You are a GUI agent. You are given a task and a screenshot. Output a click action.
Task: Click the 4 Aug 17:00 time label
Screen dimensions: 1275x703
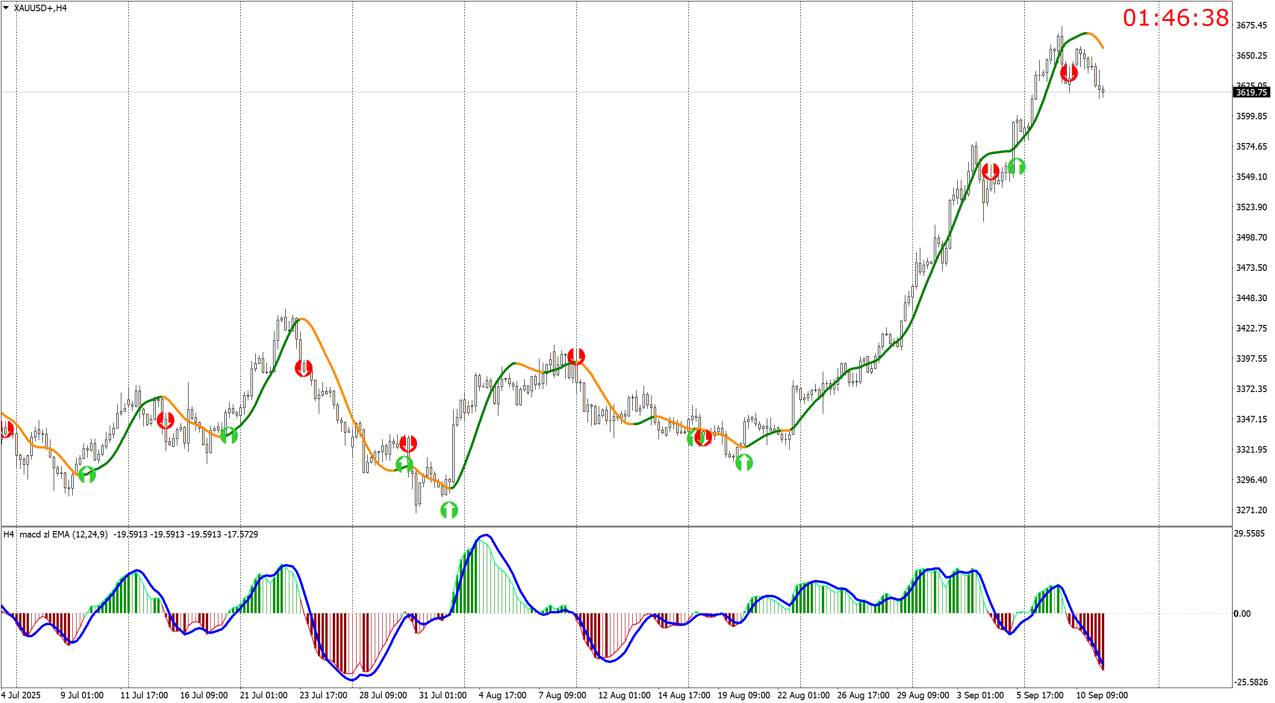click(x=502, y=695)
